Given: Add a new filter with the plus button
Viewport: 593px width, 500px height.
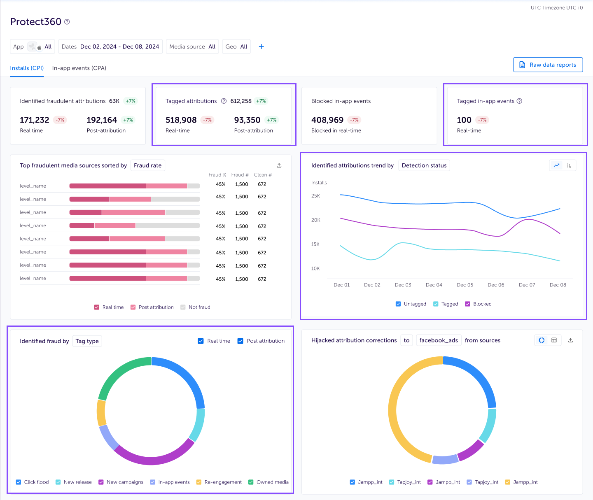Looking at the screenshot, I should pos(261,47).
